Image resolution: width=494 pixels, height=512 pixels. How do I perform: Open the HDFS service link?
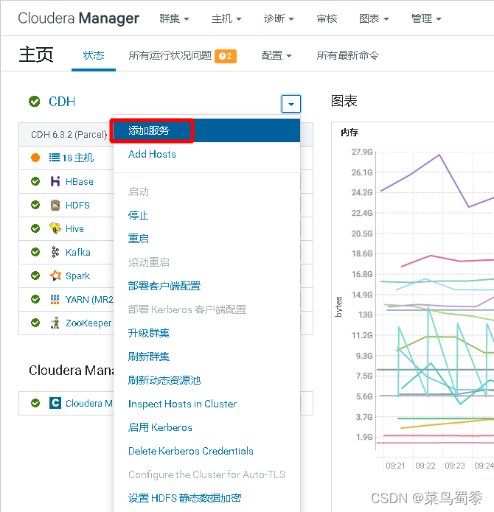pos(77,205)
